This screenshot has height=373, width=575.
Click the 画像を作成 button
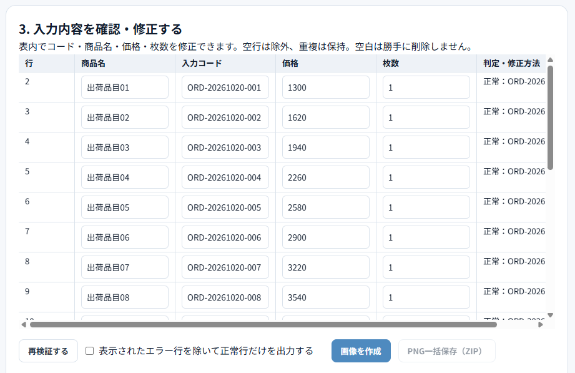pos(361,351)
